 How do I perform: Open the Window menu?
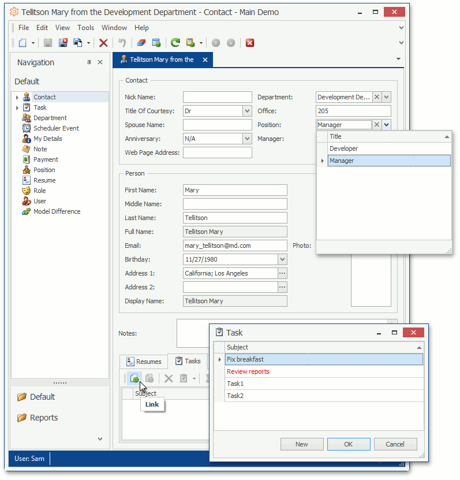(114, 28)
